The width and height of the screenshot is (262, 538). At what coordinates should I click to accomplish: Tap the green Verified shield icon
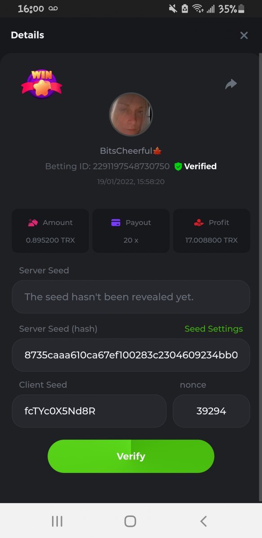178,166
